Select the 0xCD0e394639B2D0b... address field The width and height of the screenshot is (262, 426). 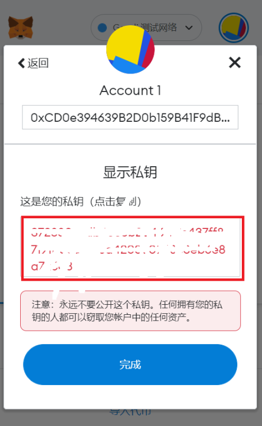tap(130, 117)
